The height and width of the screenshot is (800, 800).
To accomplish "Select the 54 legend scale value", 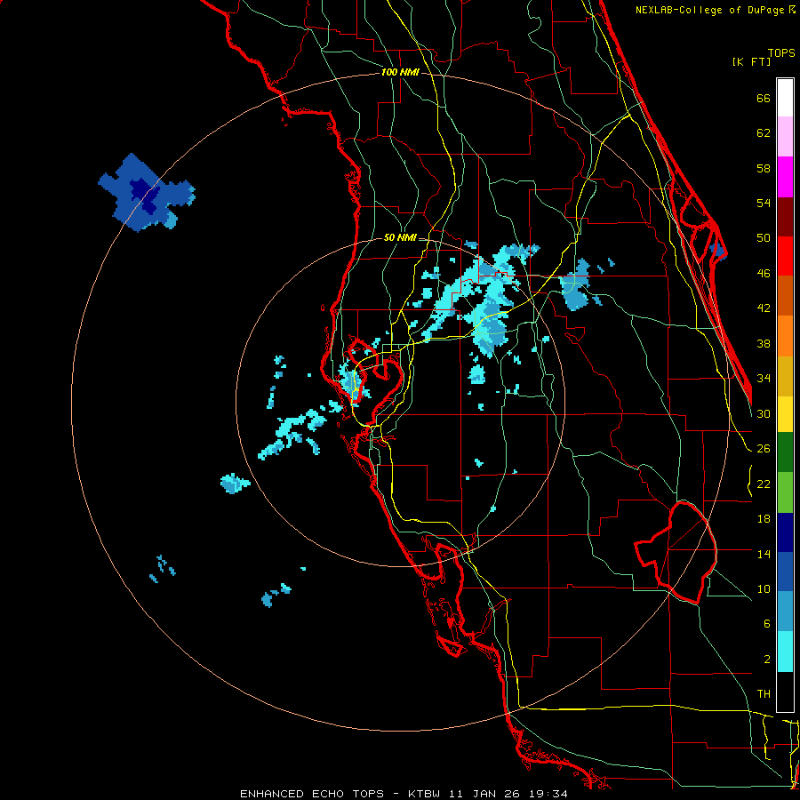I will pyautogui.click(x=764, y=203).
